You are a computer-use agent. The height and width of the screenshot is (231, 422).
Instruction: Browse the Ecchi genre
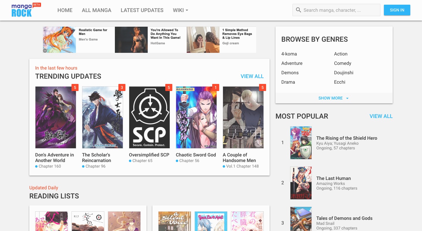point(340,82)
